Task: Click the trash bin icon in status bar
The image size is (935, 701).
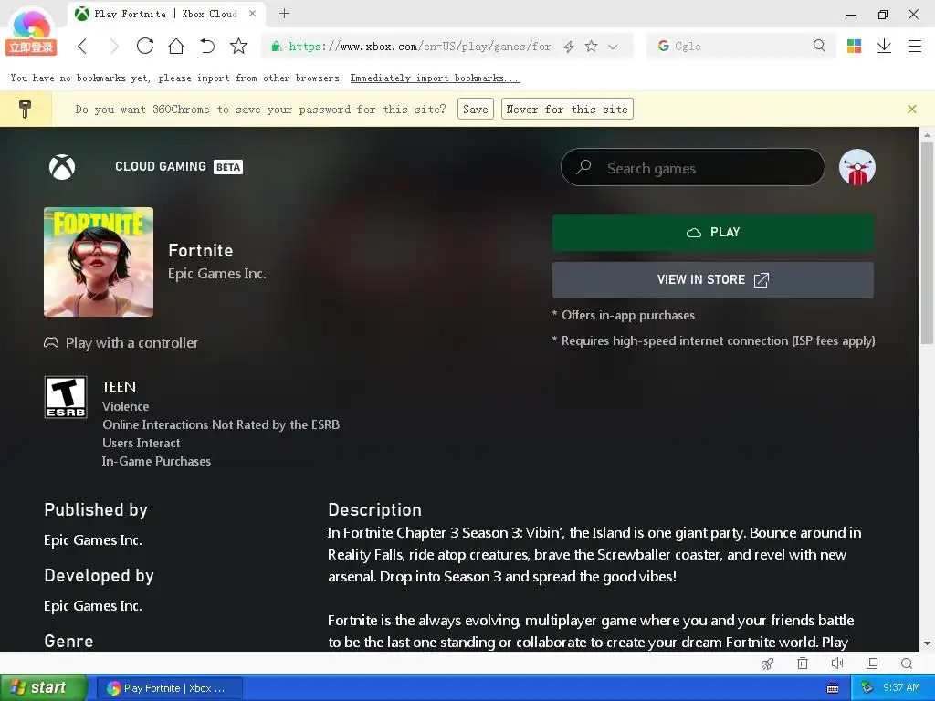Action: coord(803,664)
